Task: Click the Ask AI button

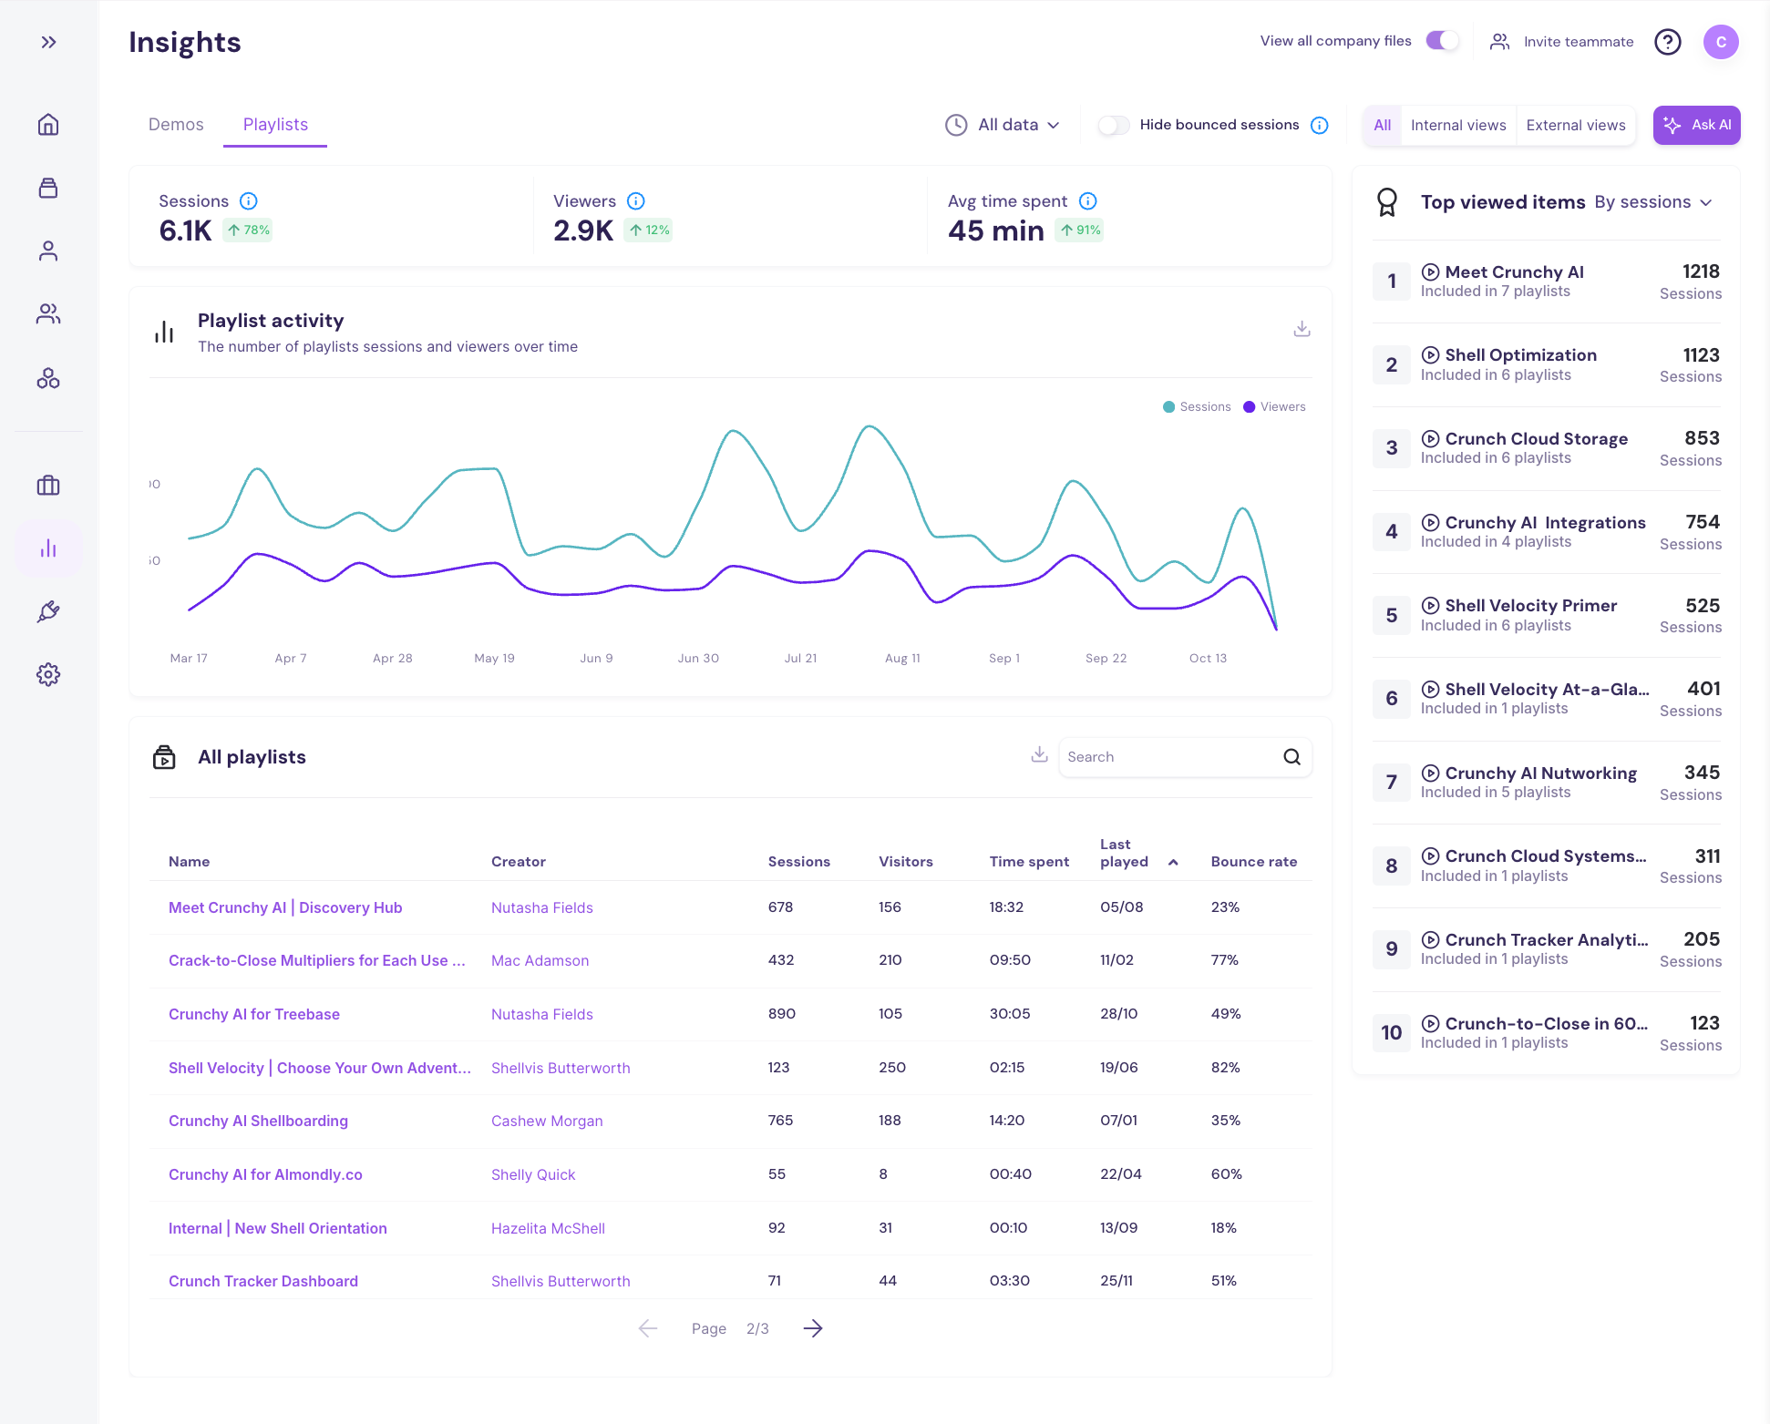Action: [x=1696, y=125]
